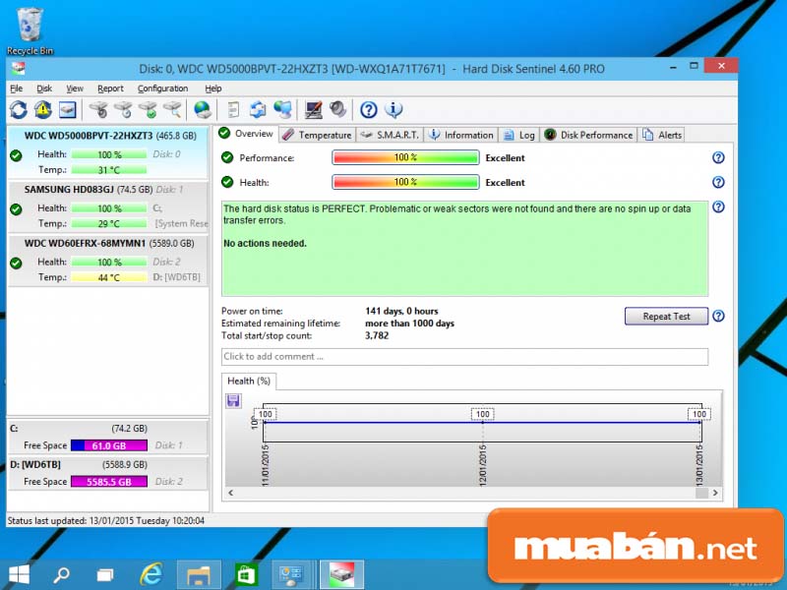Screen dimensions: 787x590
Task: Click the help icon beside the Health bar
Action: pos(718,182)
